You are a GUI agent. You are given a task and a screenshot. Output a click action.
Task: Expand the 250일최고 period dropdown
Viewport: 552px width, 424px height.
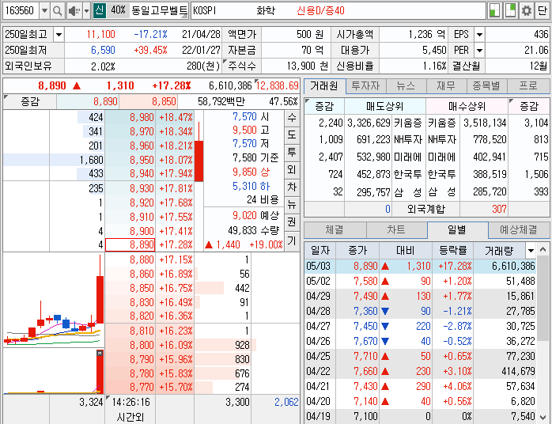click(59, 35)
